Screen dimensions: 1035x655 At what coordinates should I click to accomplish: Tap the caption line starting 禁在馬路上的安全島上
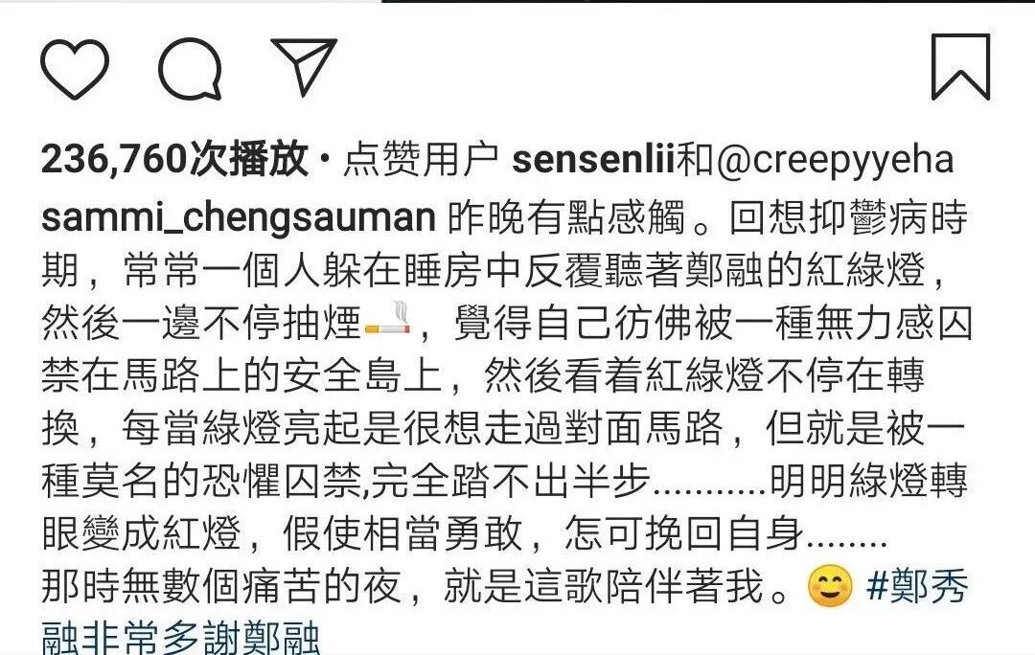pyautogui.click(x=482, y=375)
